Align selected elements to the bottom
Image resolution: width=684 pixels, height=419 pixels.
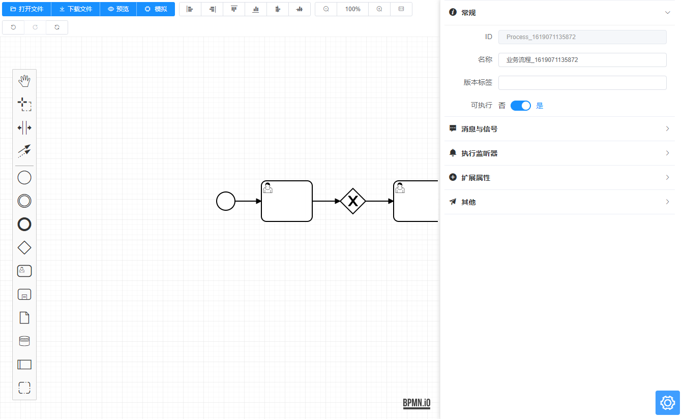point(256,9)
